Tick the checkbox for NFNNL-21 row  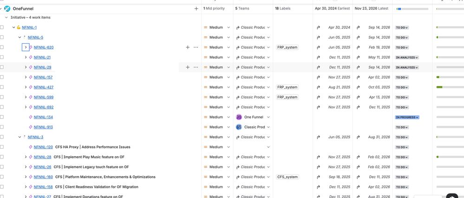pos(2,57)
